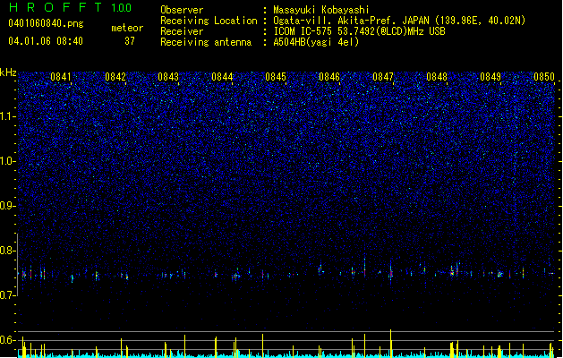Click the HROFFT 1.0.0 title text
The image size is (563, 358).
(x=71, y=7)
